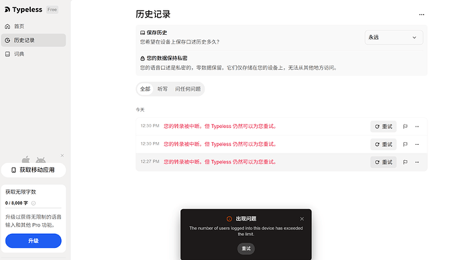Click the Free plan badge

click(52, 10)
